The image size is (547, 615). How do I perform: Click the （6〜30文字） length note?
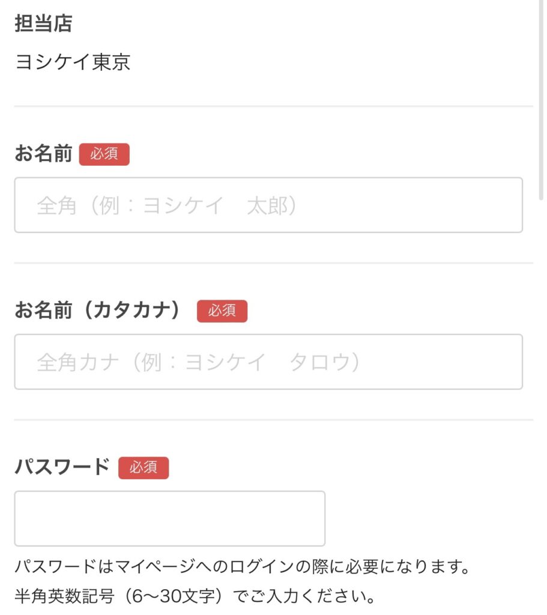coord(168,598)
